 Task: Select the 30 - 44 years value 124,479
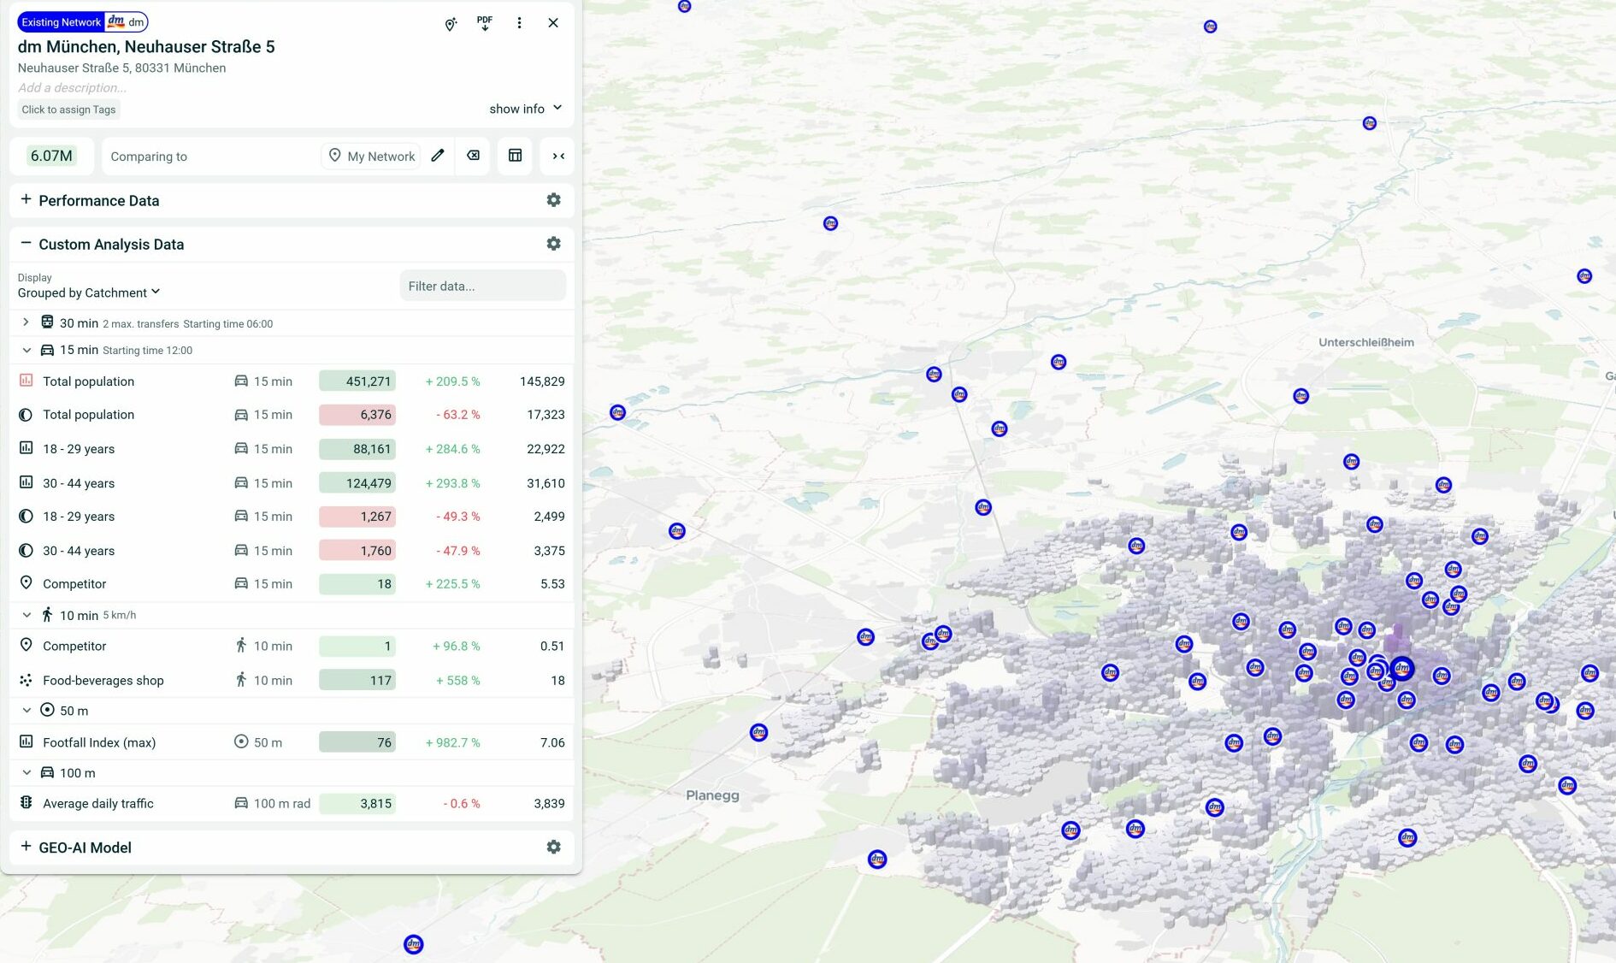(357, 483)
